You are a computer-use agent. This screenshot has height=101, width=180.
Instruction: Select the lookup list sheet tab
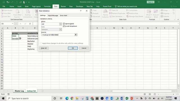[31, 91]
